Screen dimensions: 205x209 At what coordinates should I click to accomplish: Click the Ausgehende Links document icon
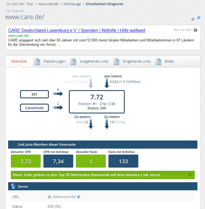[x=73, y=62]
